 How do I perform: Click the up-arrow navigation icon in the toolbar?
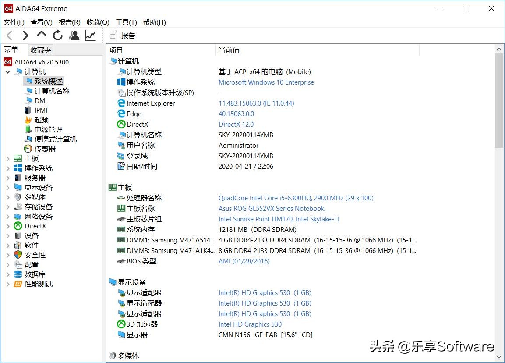click(41, 36)
